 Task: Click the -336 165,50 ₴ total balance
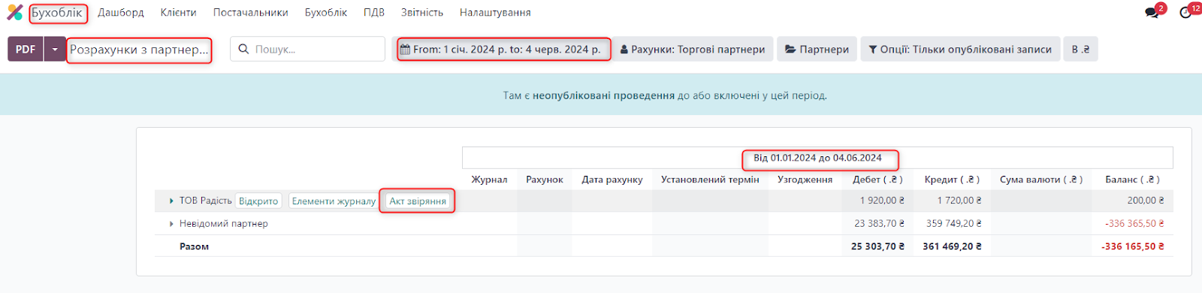1133,246
